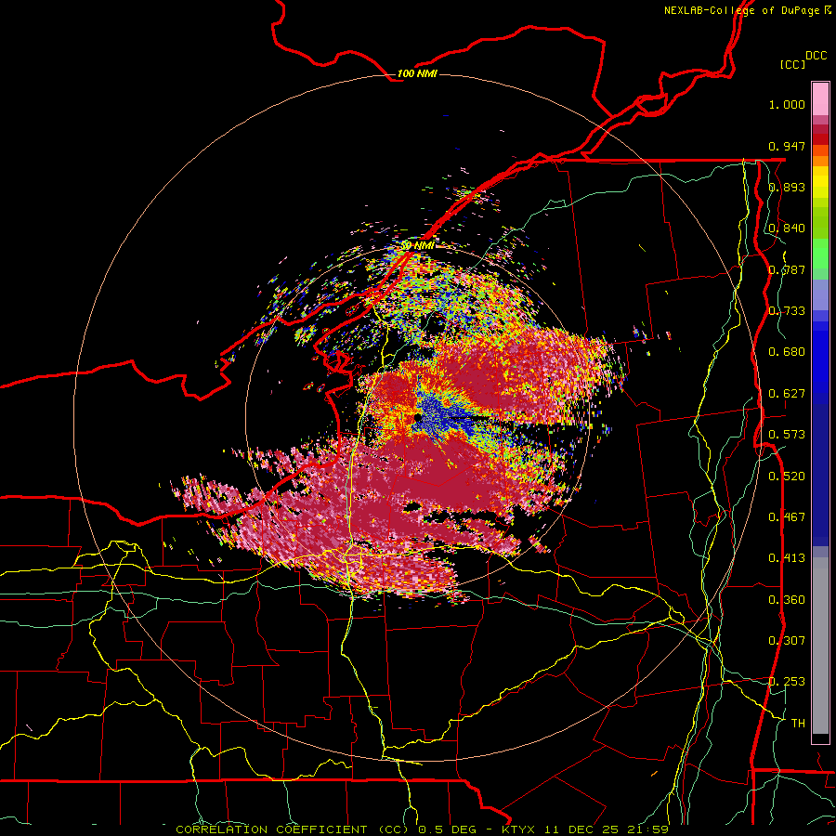Click the 0.360 scale value
This screenshot has width=836, height=836.
coord(787,600)
